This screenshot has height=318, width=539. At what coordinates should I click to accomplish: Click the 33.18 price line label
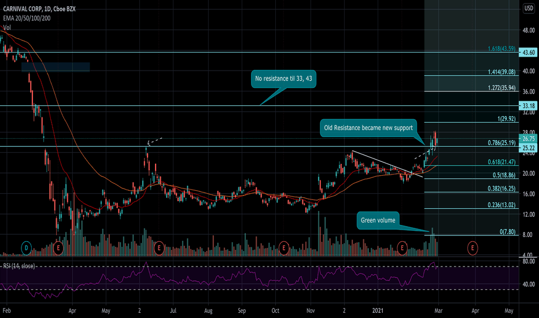528,106
